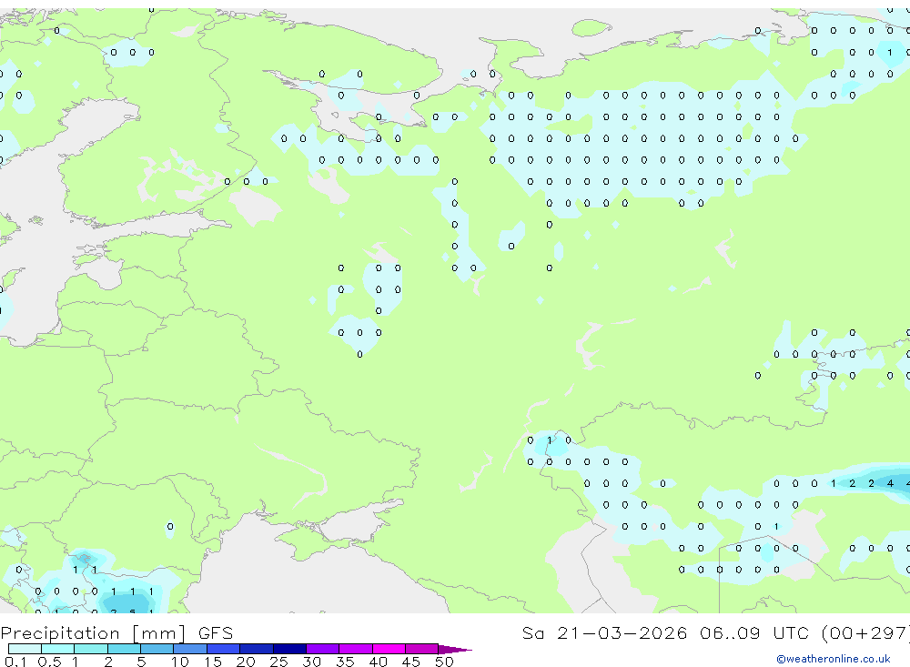Click the 'Precipitation [mm] GFS' title text
The width and height of the screenshot is (910, 667).
click(x=116, y=632)
